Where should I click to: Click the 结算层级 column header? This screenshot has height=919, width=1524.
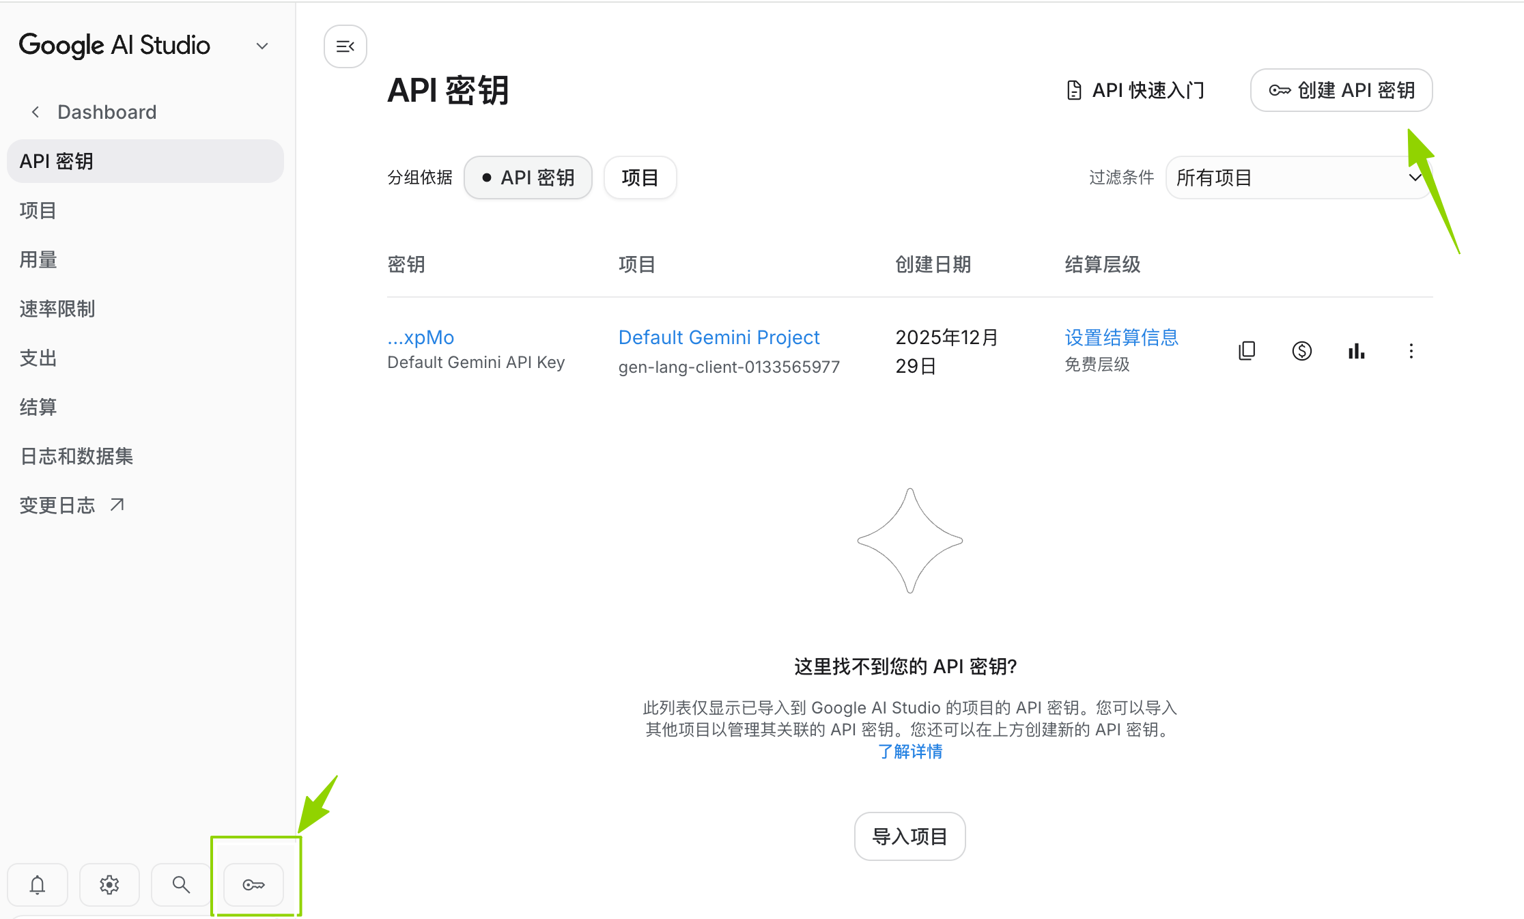tap(1103, 264)
